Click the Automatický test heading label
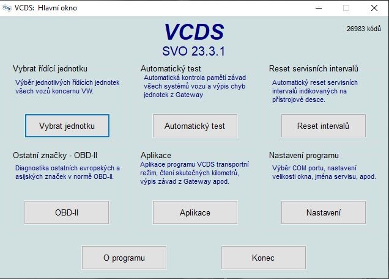This screenshot has width=389, height=279. pos(171,68)
